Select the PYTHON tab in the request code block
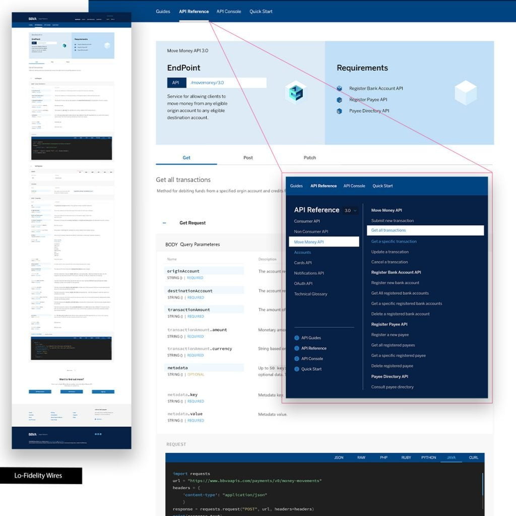Screen dimensions: 516x516 click(x=428, y=457)
